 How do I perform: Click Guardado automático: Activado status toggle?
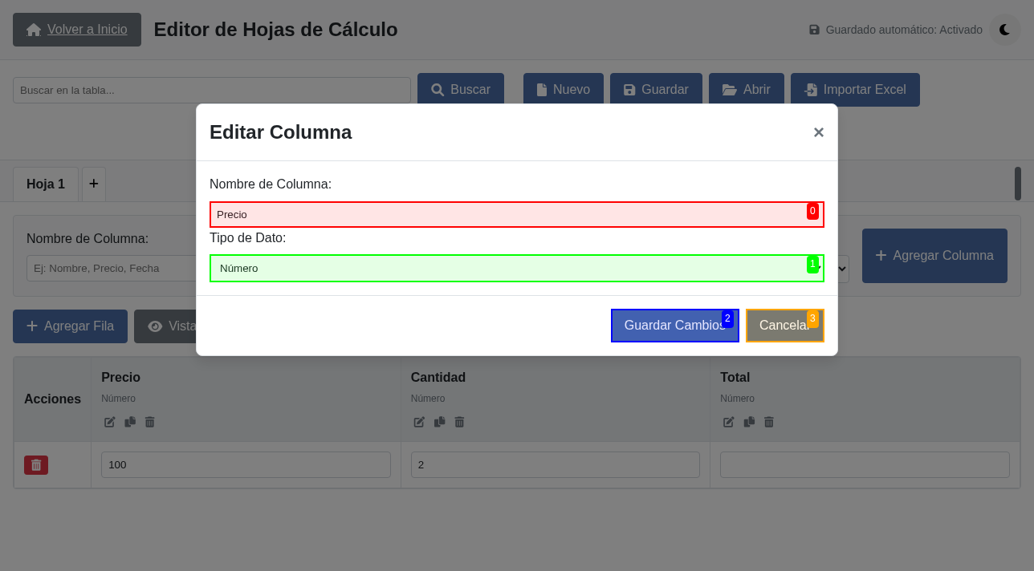coord(895,30)
